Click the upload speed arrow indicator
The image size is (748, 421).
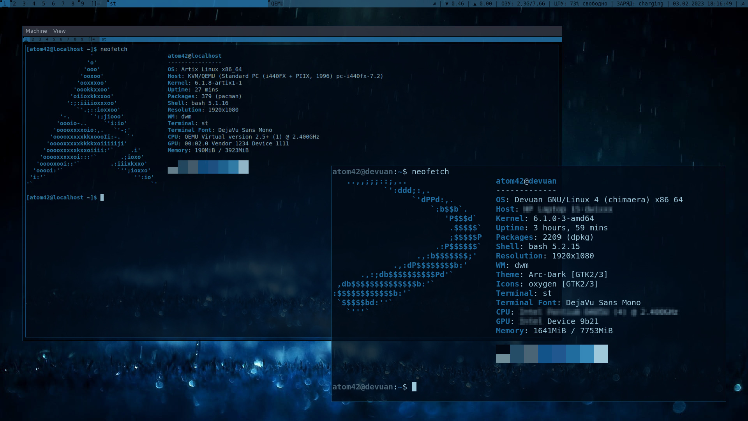475,4
